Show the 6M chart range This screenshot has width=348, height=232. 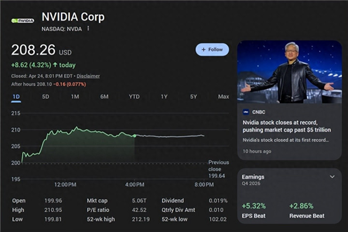click(x=104, y=97)
